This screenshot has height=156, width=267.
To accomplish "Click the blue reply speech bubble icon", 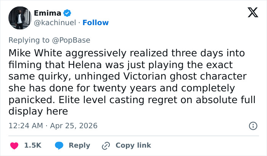I will point(59,145).
